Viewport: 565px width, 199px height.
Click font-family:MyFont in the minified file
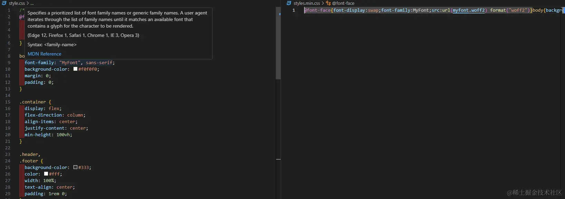coord(405,10)
